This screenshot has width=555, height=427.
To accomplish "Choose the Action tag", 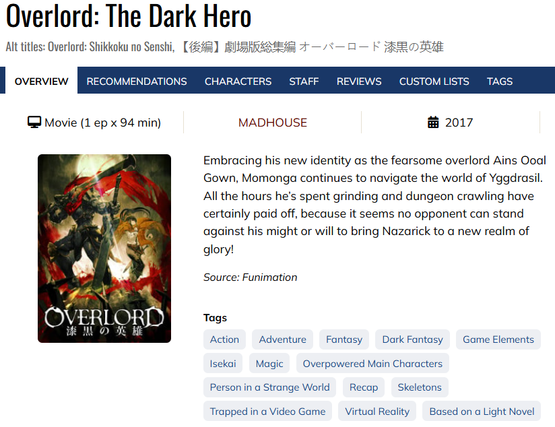I will [x=224, y=339].
